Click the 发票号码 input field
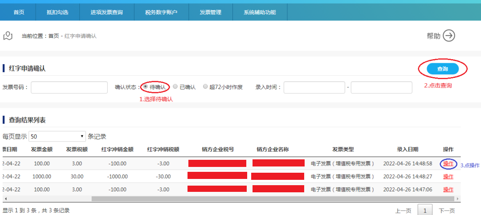Screen dimensions: 481x215 [x=69, y=87]
